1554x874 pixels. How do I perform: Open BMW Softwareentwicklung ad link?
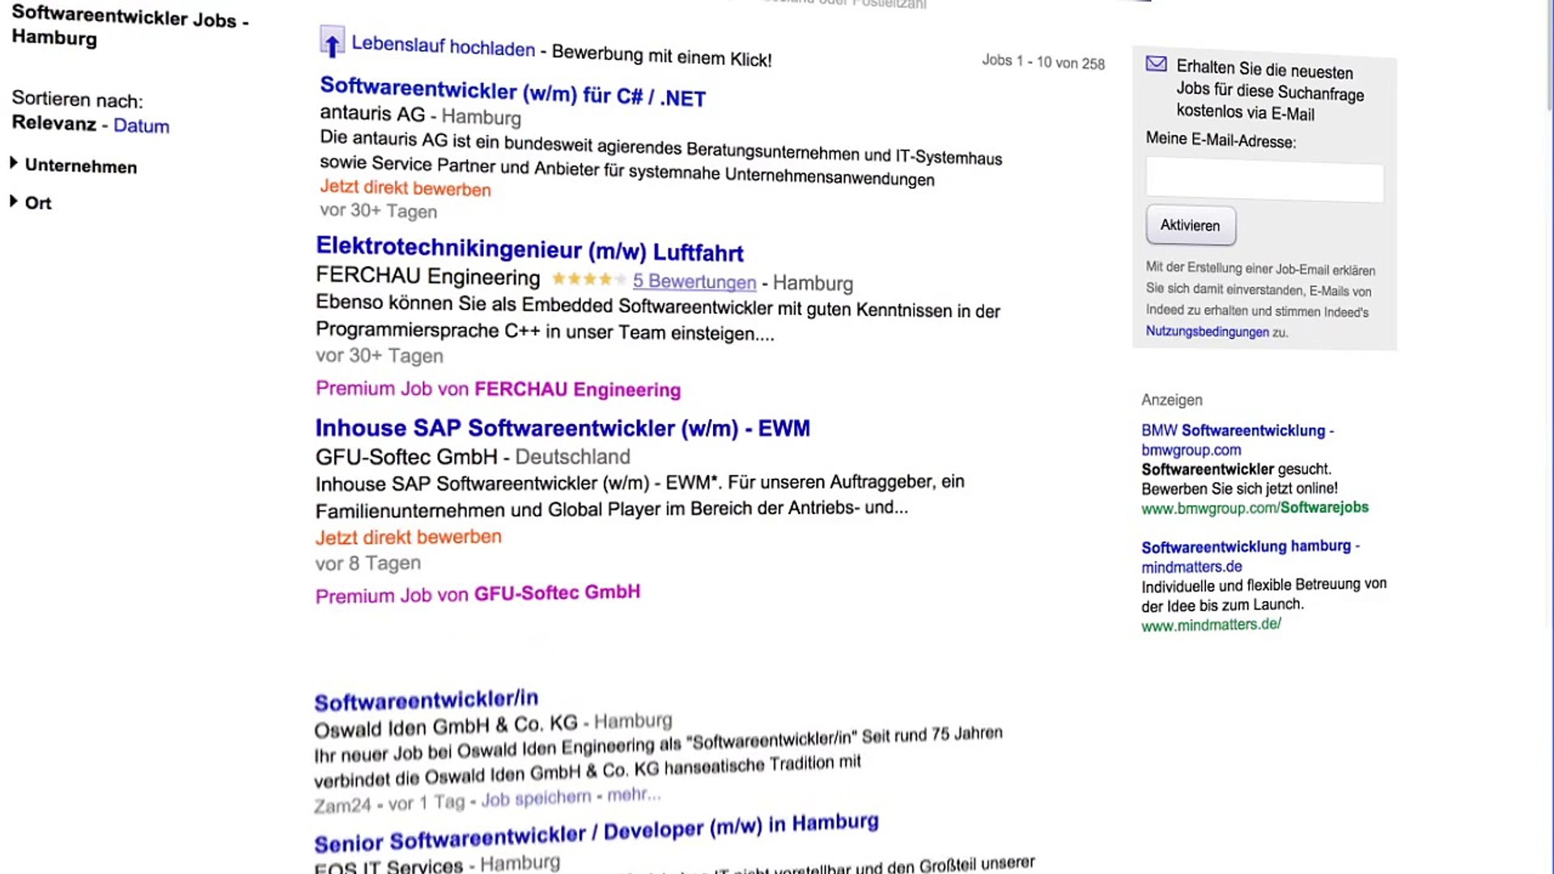pos(1237,431)
